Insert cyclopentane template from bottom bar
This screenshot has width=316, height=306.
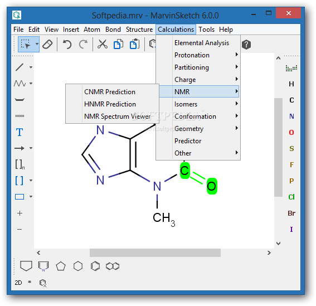(x=61, y=266)
